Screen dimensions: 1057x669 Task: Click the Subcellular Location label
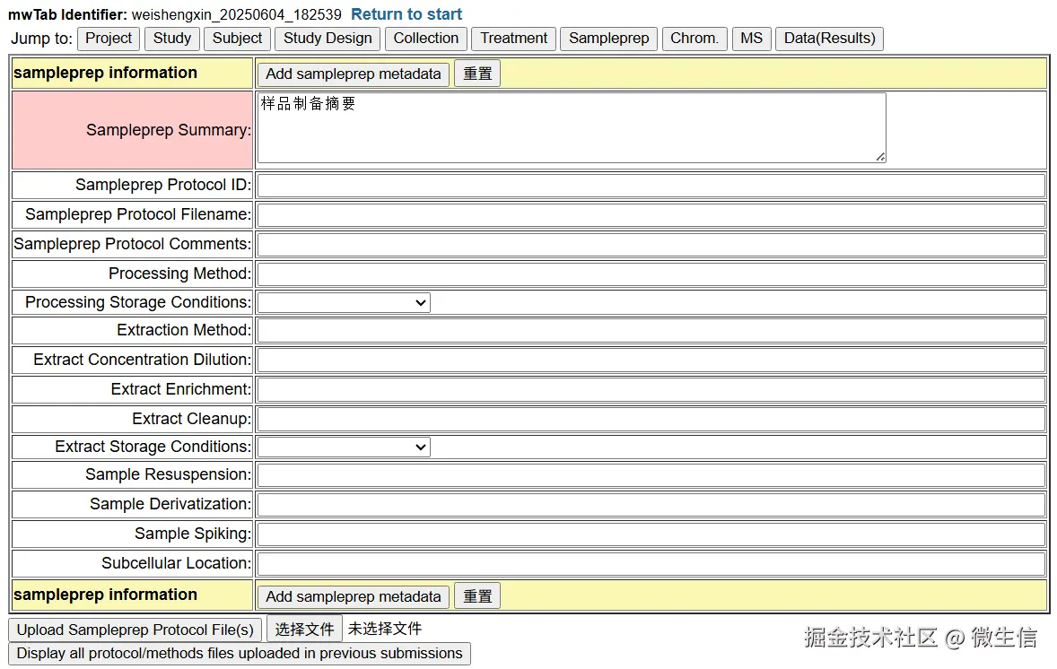coord(176,563)
